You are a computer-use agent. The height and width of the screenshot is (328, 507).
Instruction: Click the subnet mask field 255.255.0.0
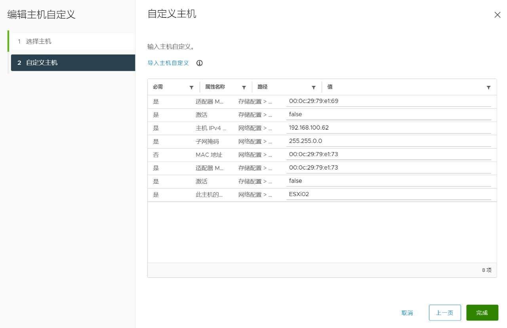[x=388, y=141]
